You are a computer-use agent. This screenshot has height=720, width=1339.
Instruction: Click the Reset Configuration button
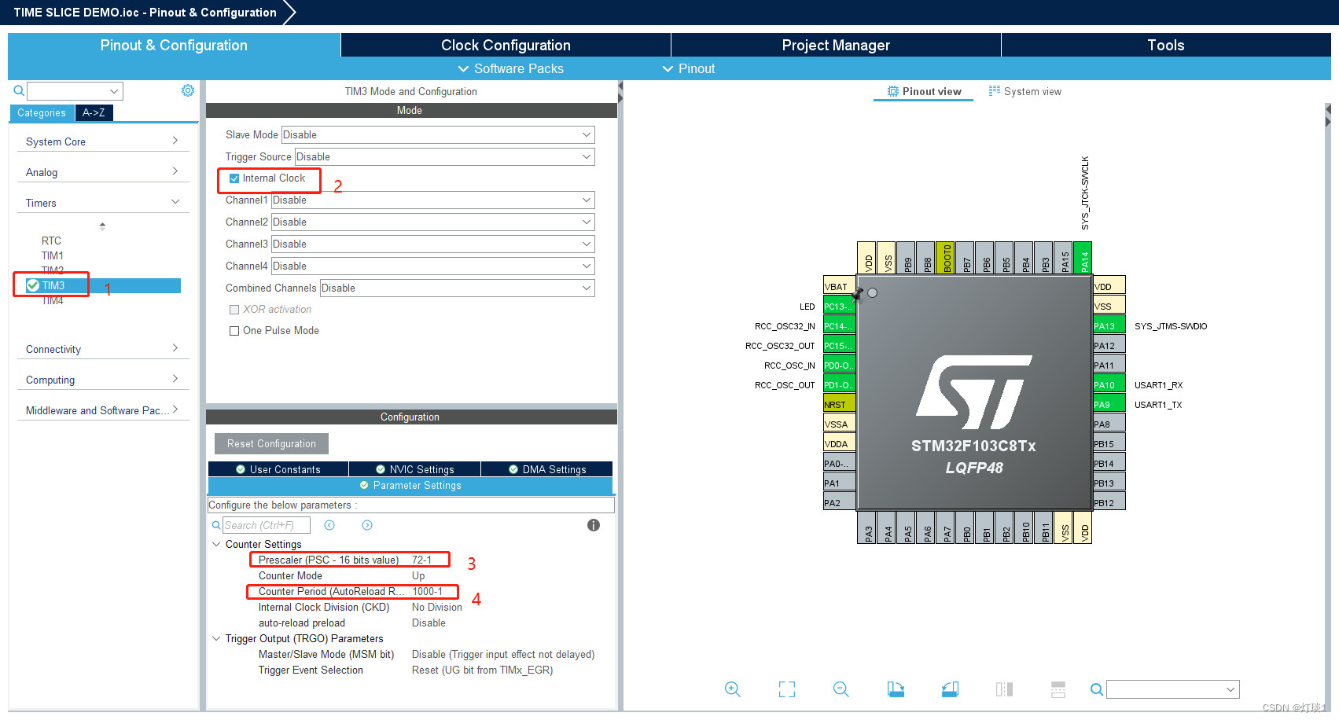271,443
